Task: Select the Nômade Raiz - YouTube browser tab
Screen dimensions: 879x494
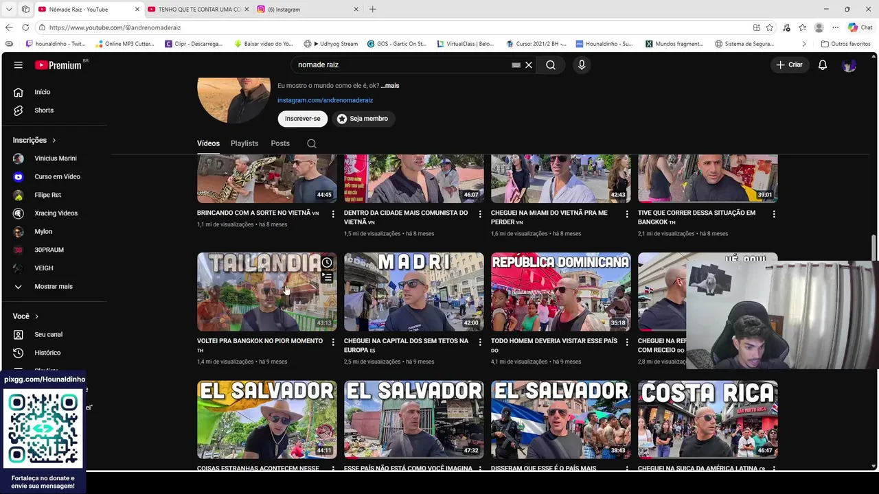Action: pos(88,9)
